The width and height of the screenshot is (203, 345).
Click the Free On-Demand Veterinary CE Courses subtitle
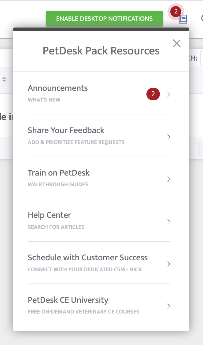coord(83,312)
